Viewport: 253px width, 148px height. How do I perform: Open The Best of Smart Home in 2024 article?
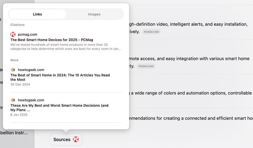coord(60,78)
